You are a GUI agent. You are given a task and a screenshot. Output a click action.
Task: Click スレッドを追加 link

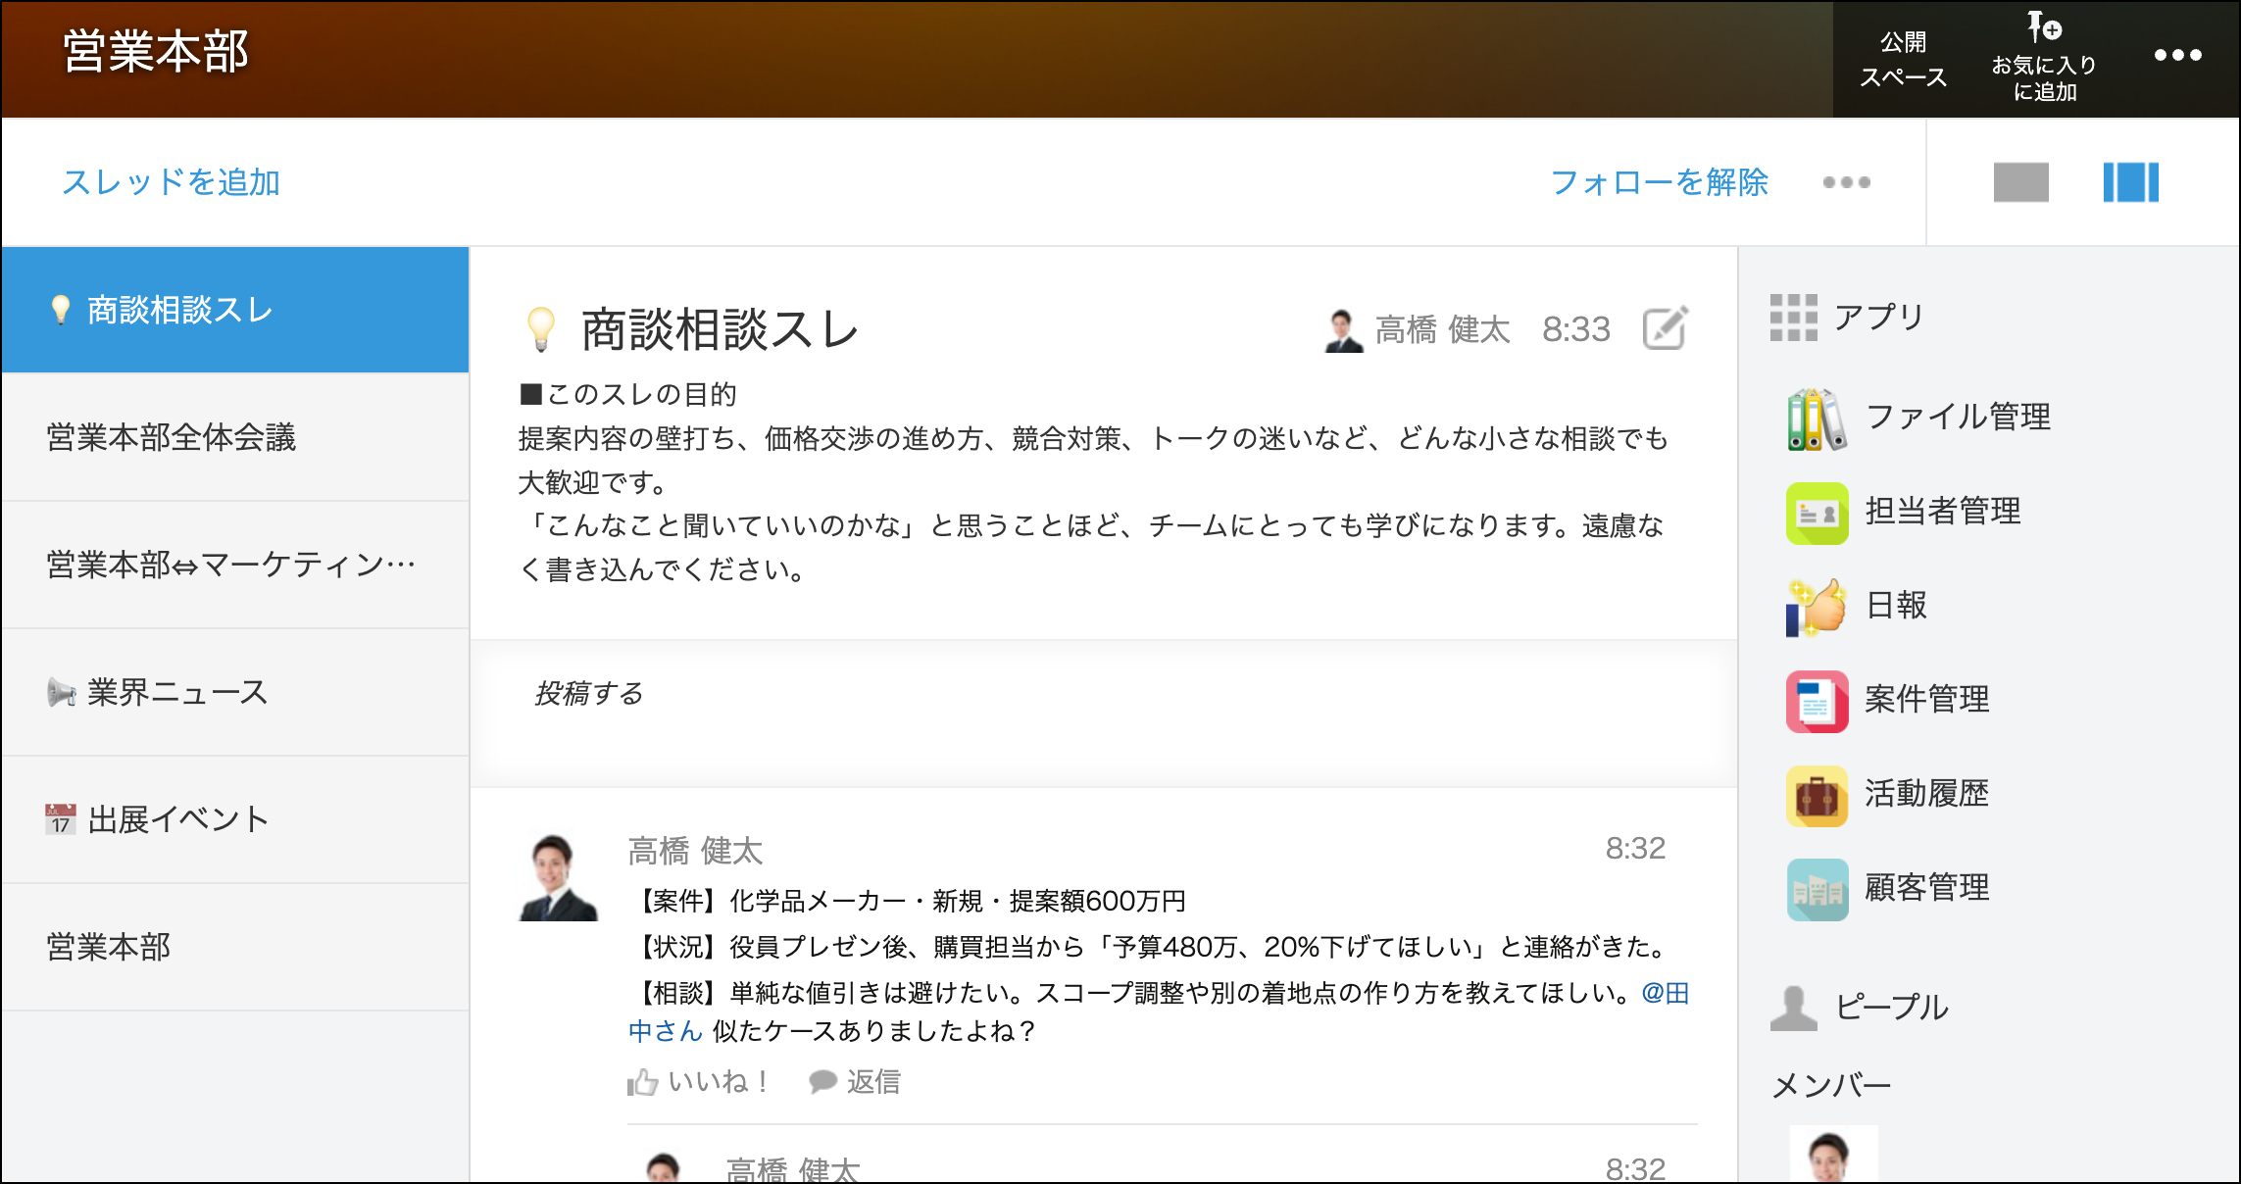click(x=172, y=182)
